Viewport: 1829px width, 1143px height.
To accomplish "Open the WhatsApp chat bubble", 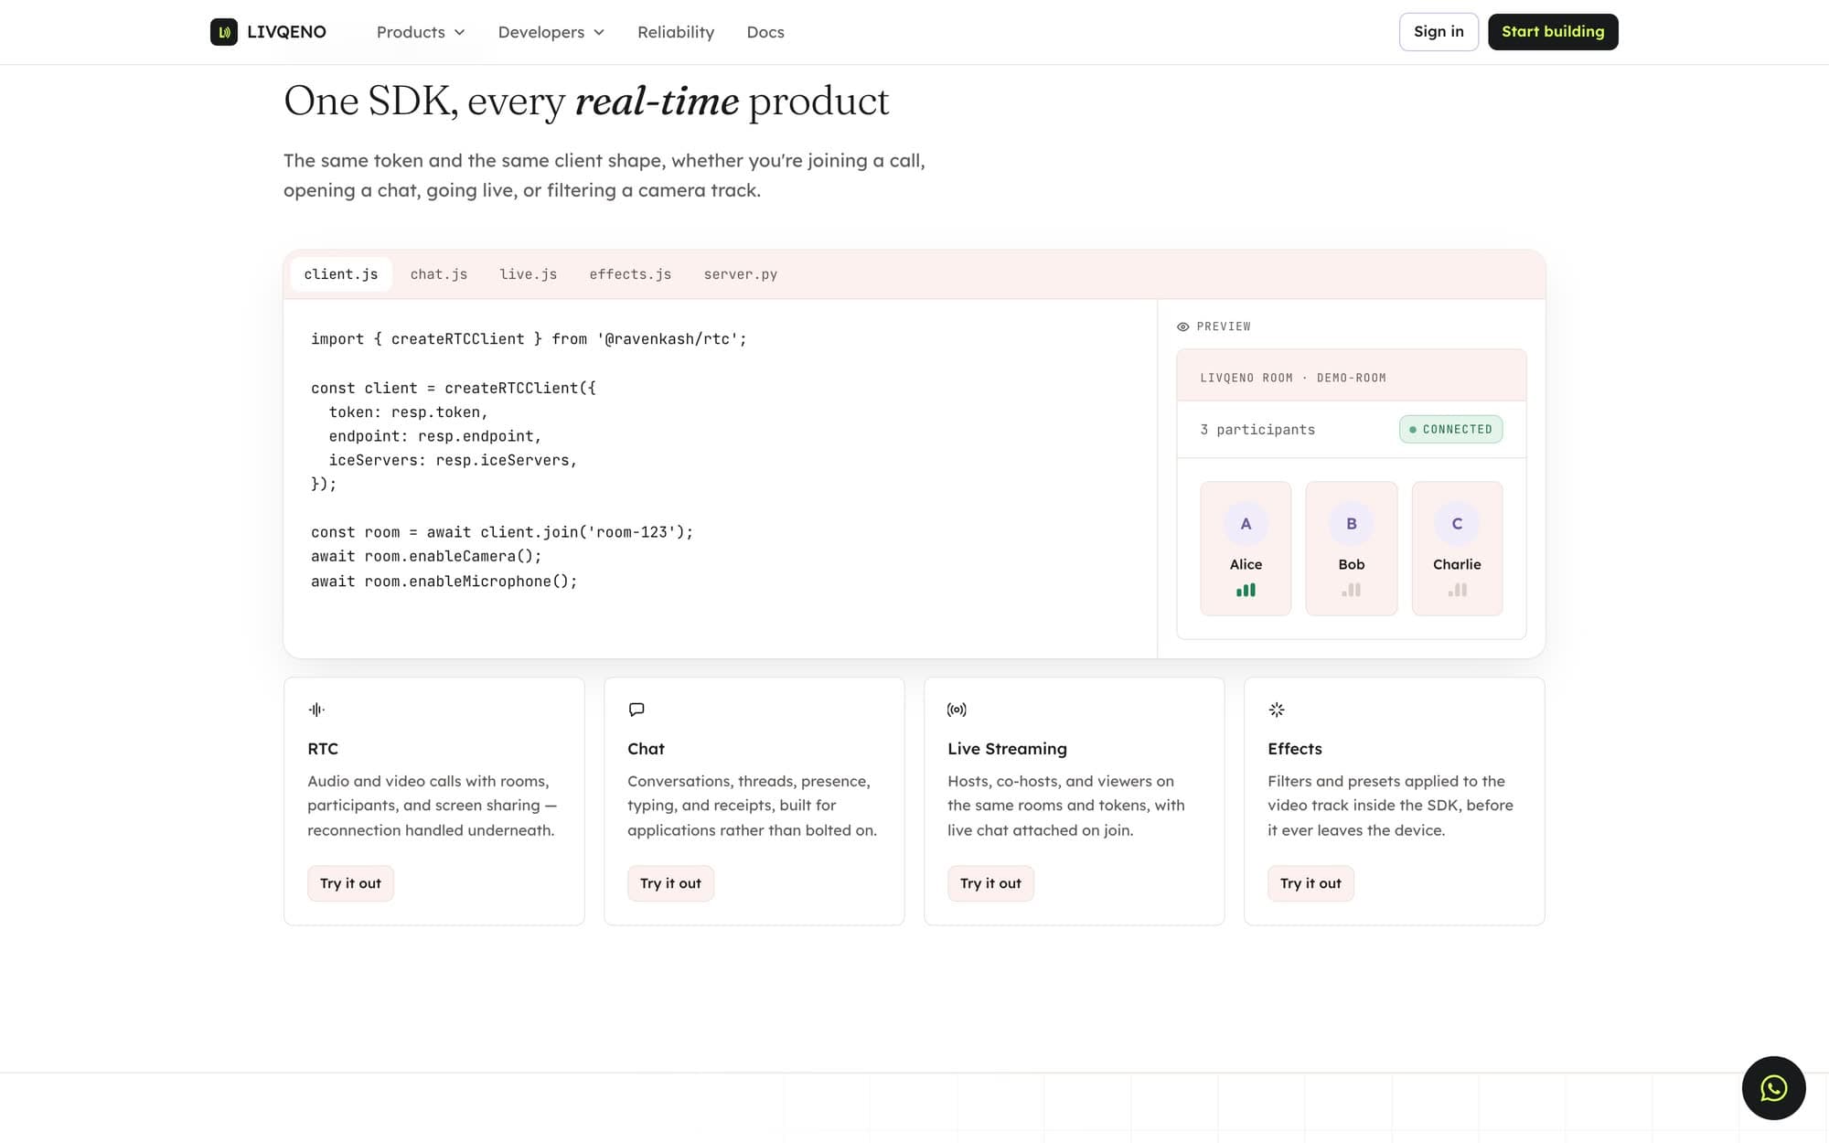I will pos(1773,1088).
